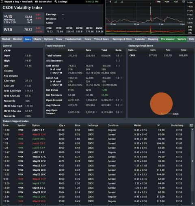Screen dimensions: 195x206
Task: Click the Condition column header
Action: (113, 125)
